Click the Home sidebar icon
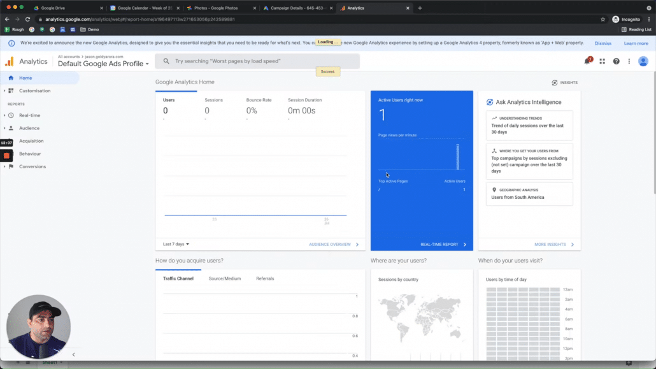Image resolution: width=656 pixels, height=369 pixels. click(x=11, y=78)
